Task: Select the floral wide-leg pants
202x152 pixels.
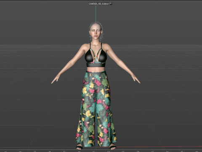Action: point(96,109)
